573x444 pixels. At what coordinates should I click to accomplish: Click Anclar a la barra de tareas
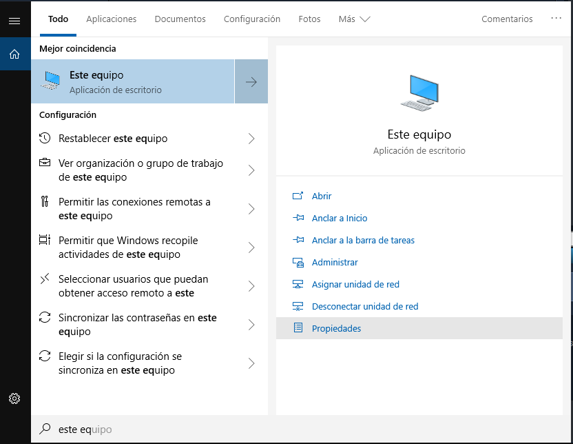click(363, 241)
